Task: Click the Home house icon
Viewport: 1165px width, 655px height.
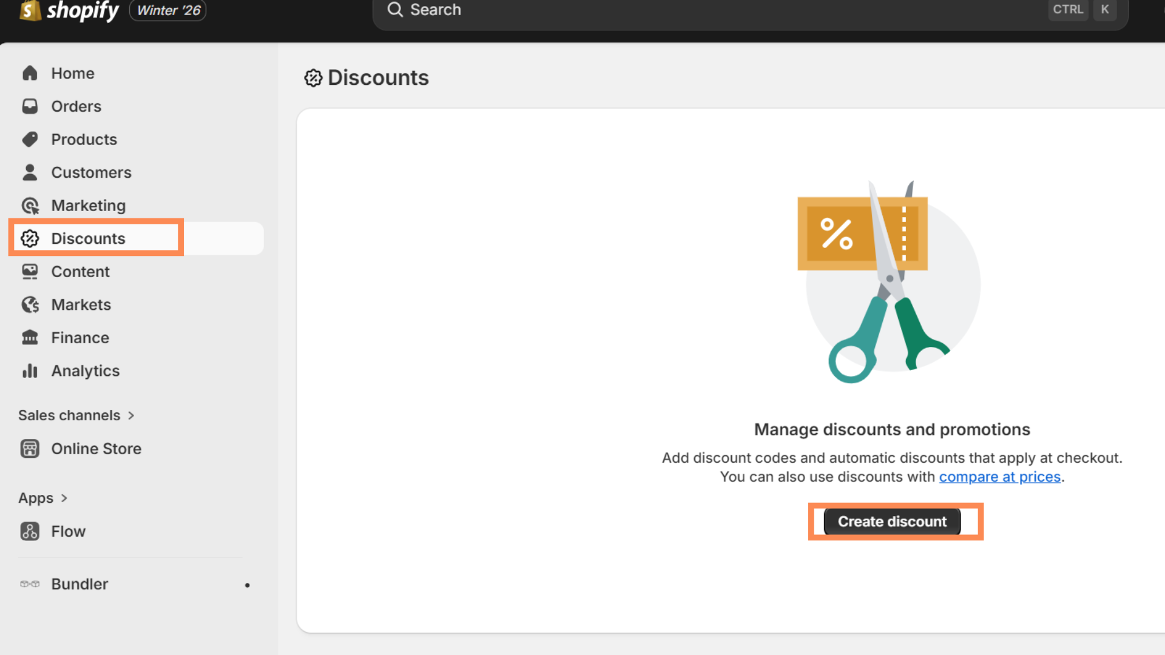Action: coord(30,73)
